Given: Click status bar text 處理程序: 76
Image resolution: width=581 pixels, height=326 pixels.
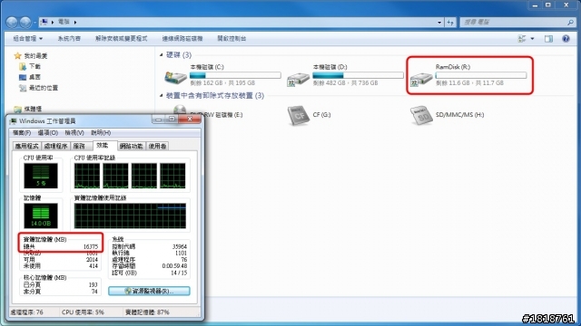Looking at the screenshot, I should pos(26,312).
